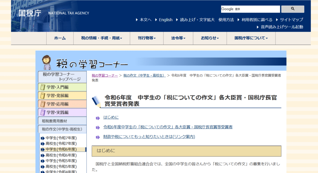Viewport: 318px width, 173px height.
Task: Open 財政や税についてもっと知りたいときは link
Action: [149, 137]
